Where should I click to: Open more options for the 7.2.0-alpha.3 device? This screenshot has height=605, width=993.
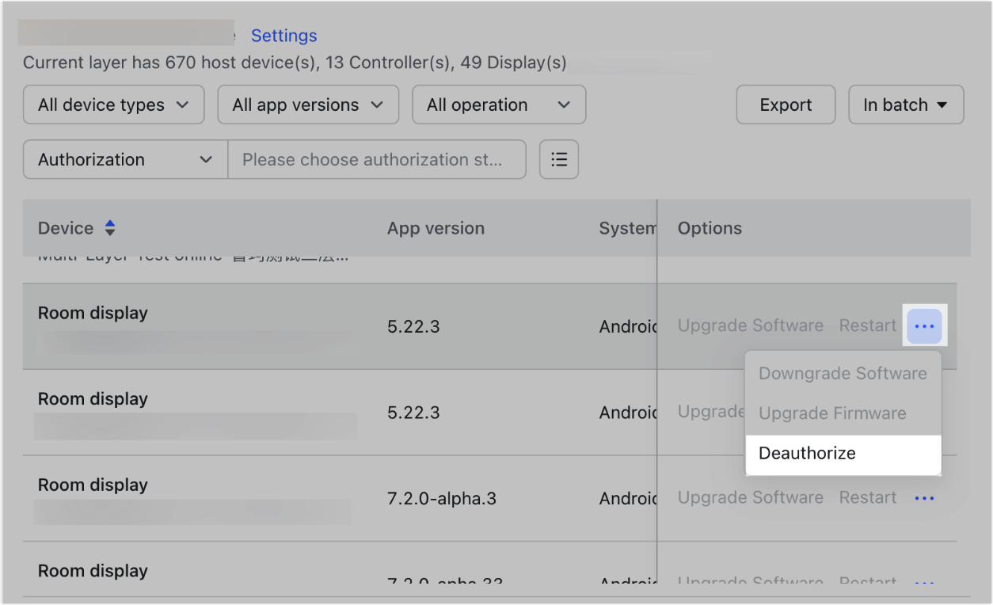pos(924,498)
